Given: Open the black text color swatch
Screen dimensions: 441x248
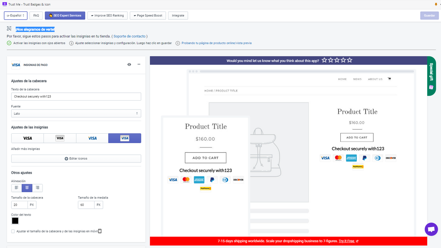Looking at the screenshot, I should 15,221.
